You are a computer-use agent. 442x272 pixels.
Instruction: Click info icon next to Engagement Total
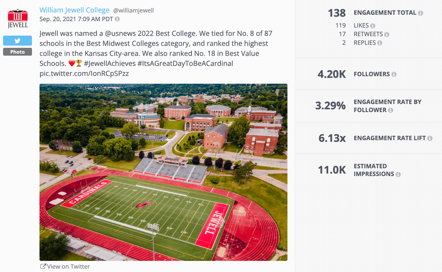421,13
